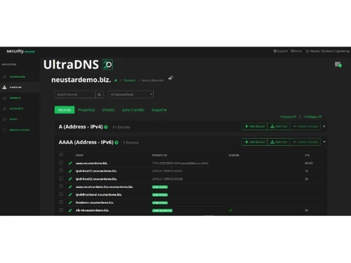
Task: Open host link ipv6-host01.neustardemo.biz
Action: (x=96, y=171)
